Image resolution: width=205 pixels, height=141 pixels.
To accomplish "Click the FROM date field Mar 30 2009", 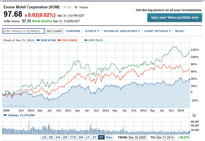I will [x=137, y=137].
